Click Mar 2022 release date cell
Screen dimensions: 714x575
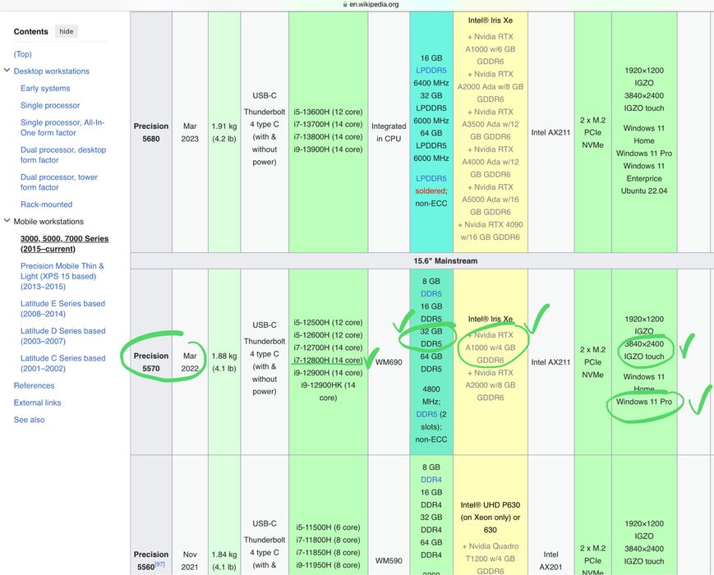(190, 362)
